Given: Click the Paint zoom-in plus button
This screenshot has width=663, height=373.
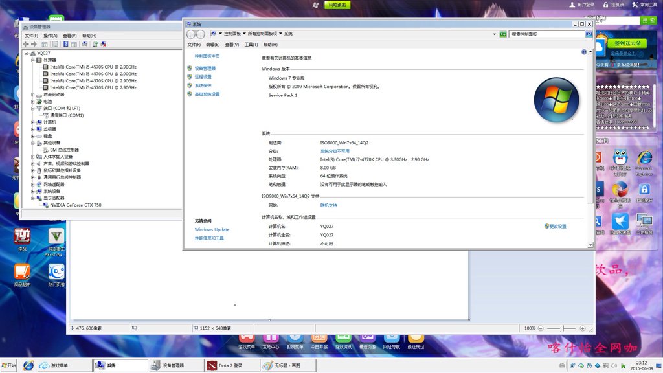Looking at the screenshot, I should click(x=583, y=328).
